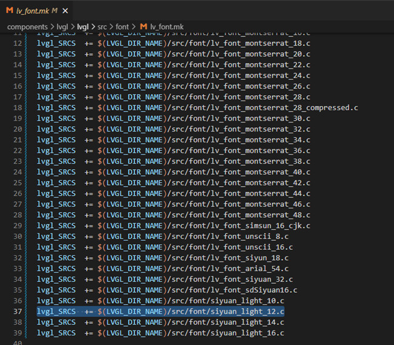Click line number 18 in the gutter
Image resolution: width=394 pixels, height=345 pixels.
click(x=17, y=107)
